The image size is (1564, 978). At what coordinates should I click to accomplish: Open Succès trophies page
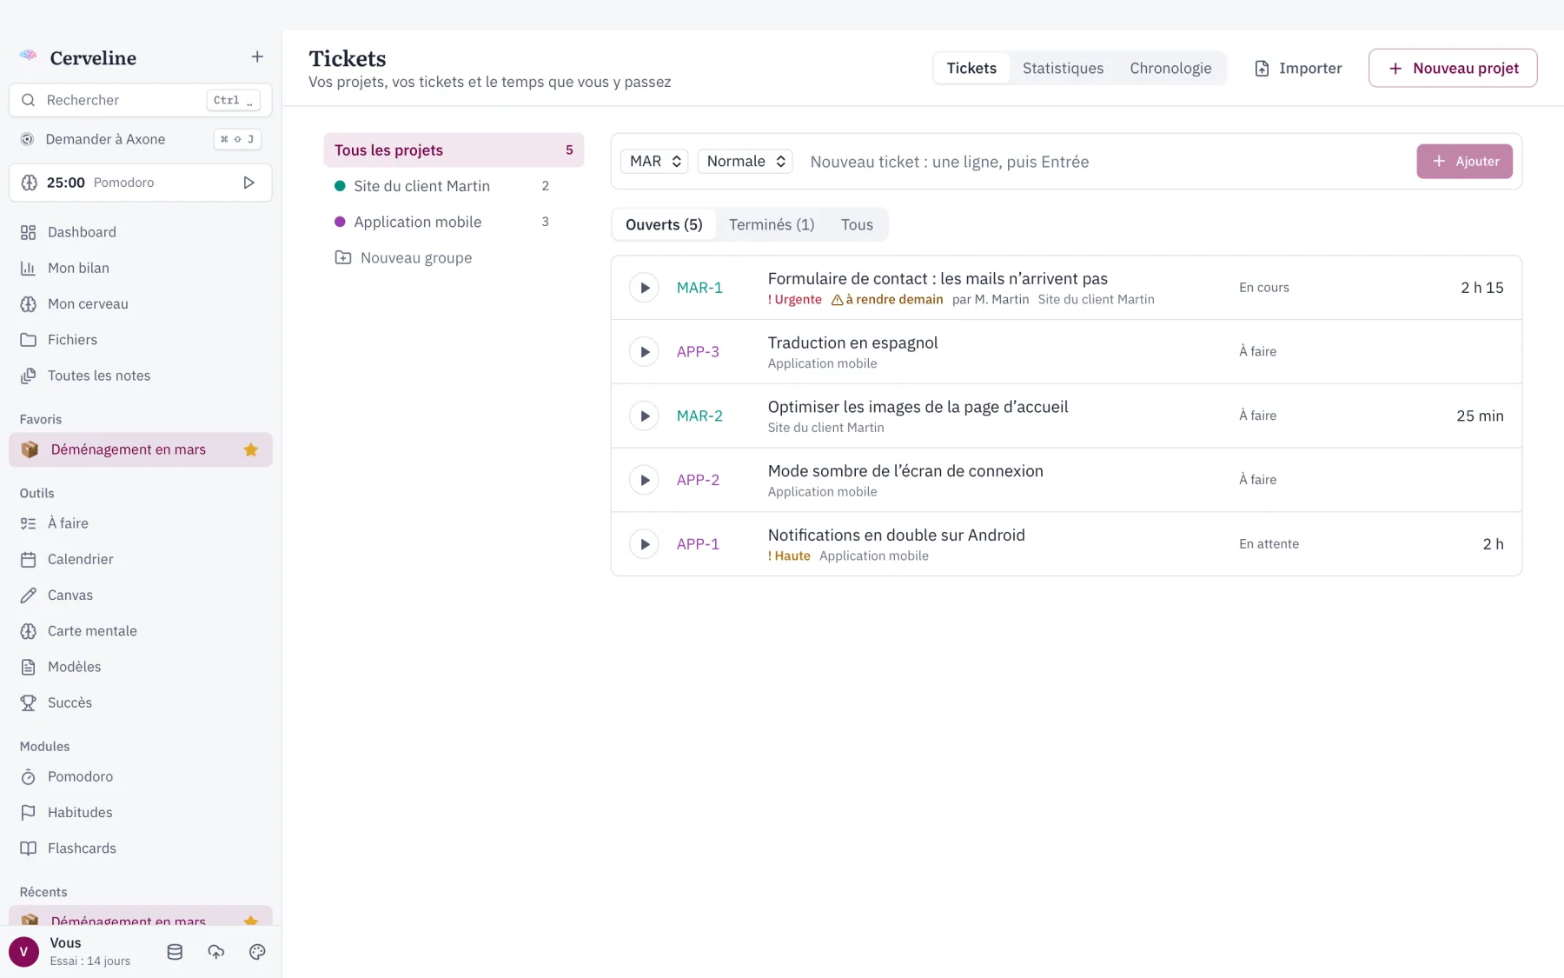[x=141, y=702]
